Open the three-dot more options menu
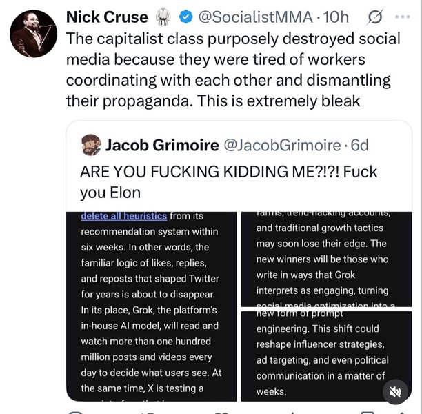This screenshot has width=422, height=414. click(405, 17)
